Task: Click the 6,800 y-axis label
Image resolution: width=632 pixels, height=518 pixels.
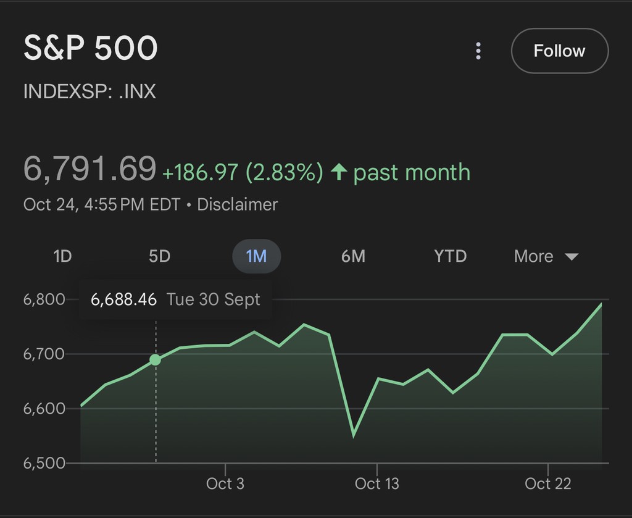Action: point(44,300)
